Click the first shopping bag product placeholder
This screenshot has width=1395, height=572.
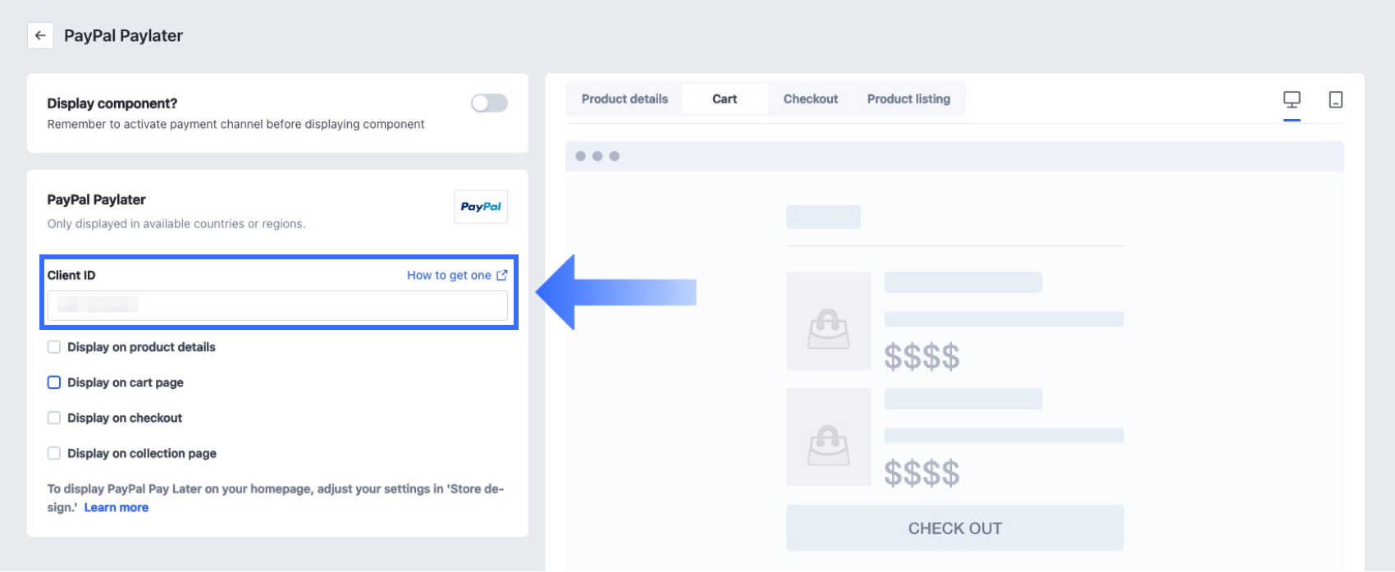point(828,321)
